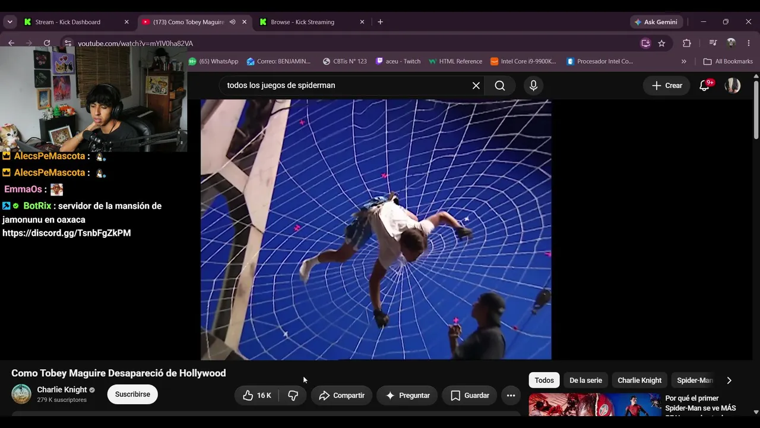This screenshot has width=760, height=428.
Task: Reload the YouTube page
Action: (47, 43)
